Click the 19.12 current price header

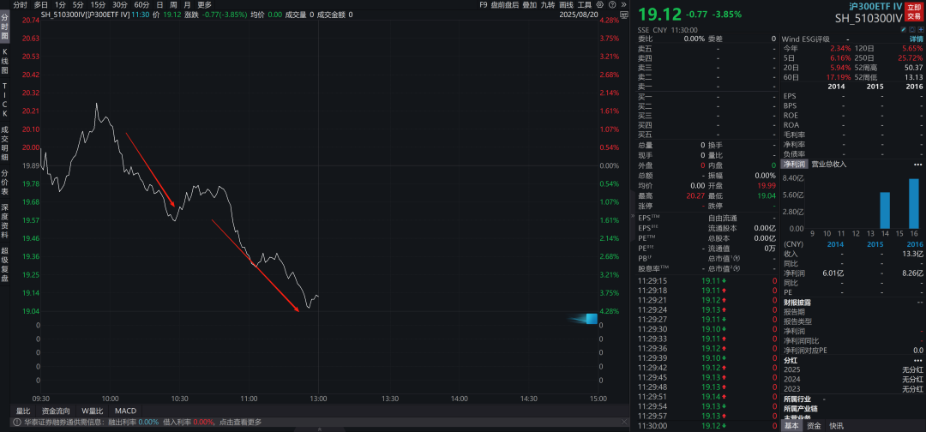tap(659, 13)
